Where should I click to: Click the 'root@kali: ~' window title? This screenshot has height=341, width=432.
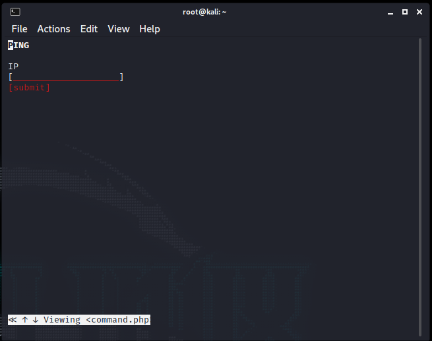(x=204, y=11)
